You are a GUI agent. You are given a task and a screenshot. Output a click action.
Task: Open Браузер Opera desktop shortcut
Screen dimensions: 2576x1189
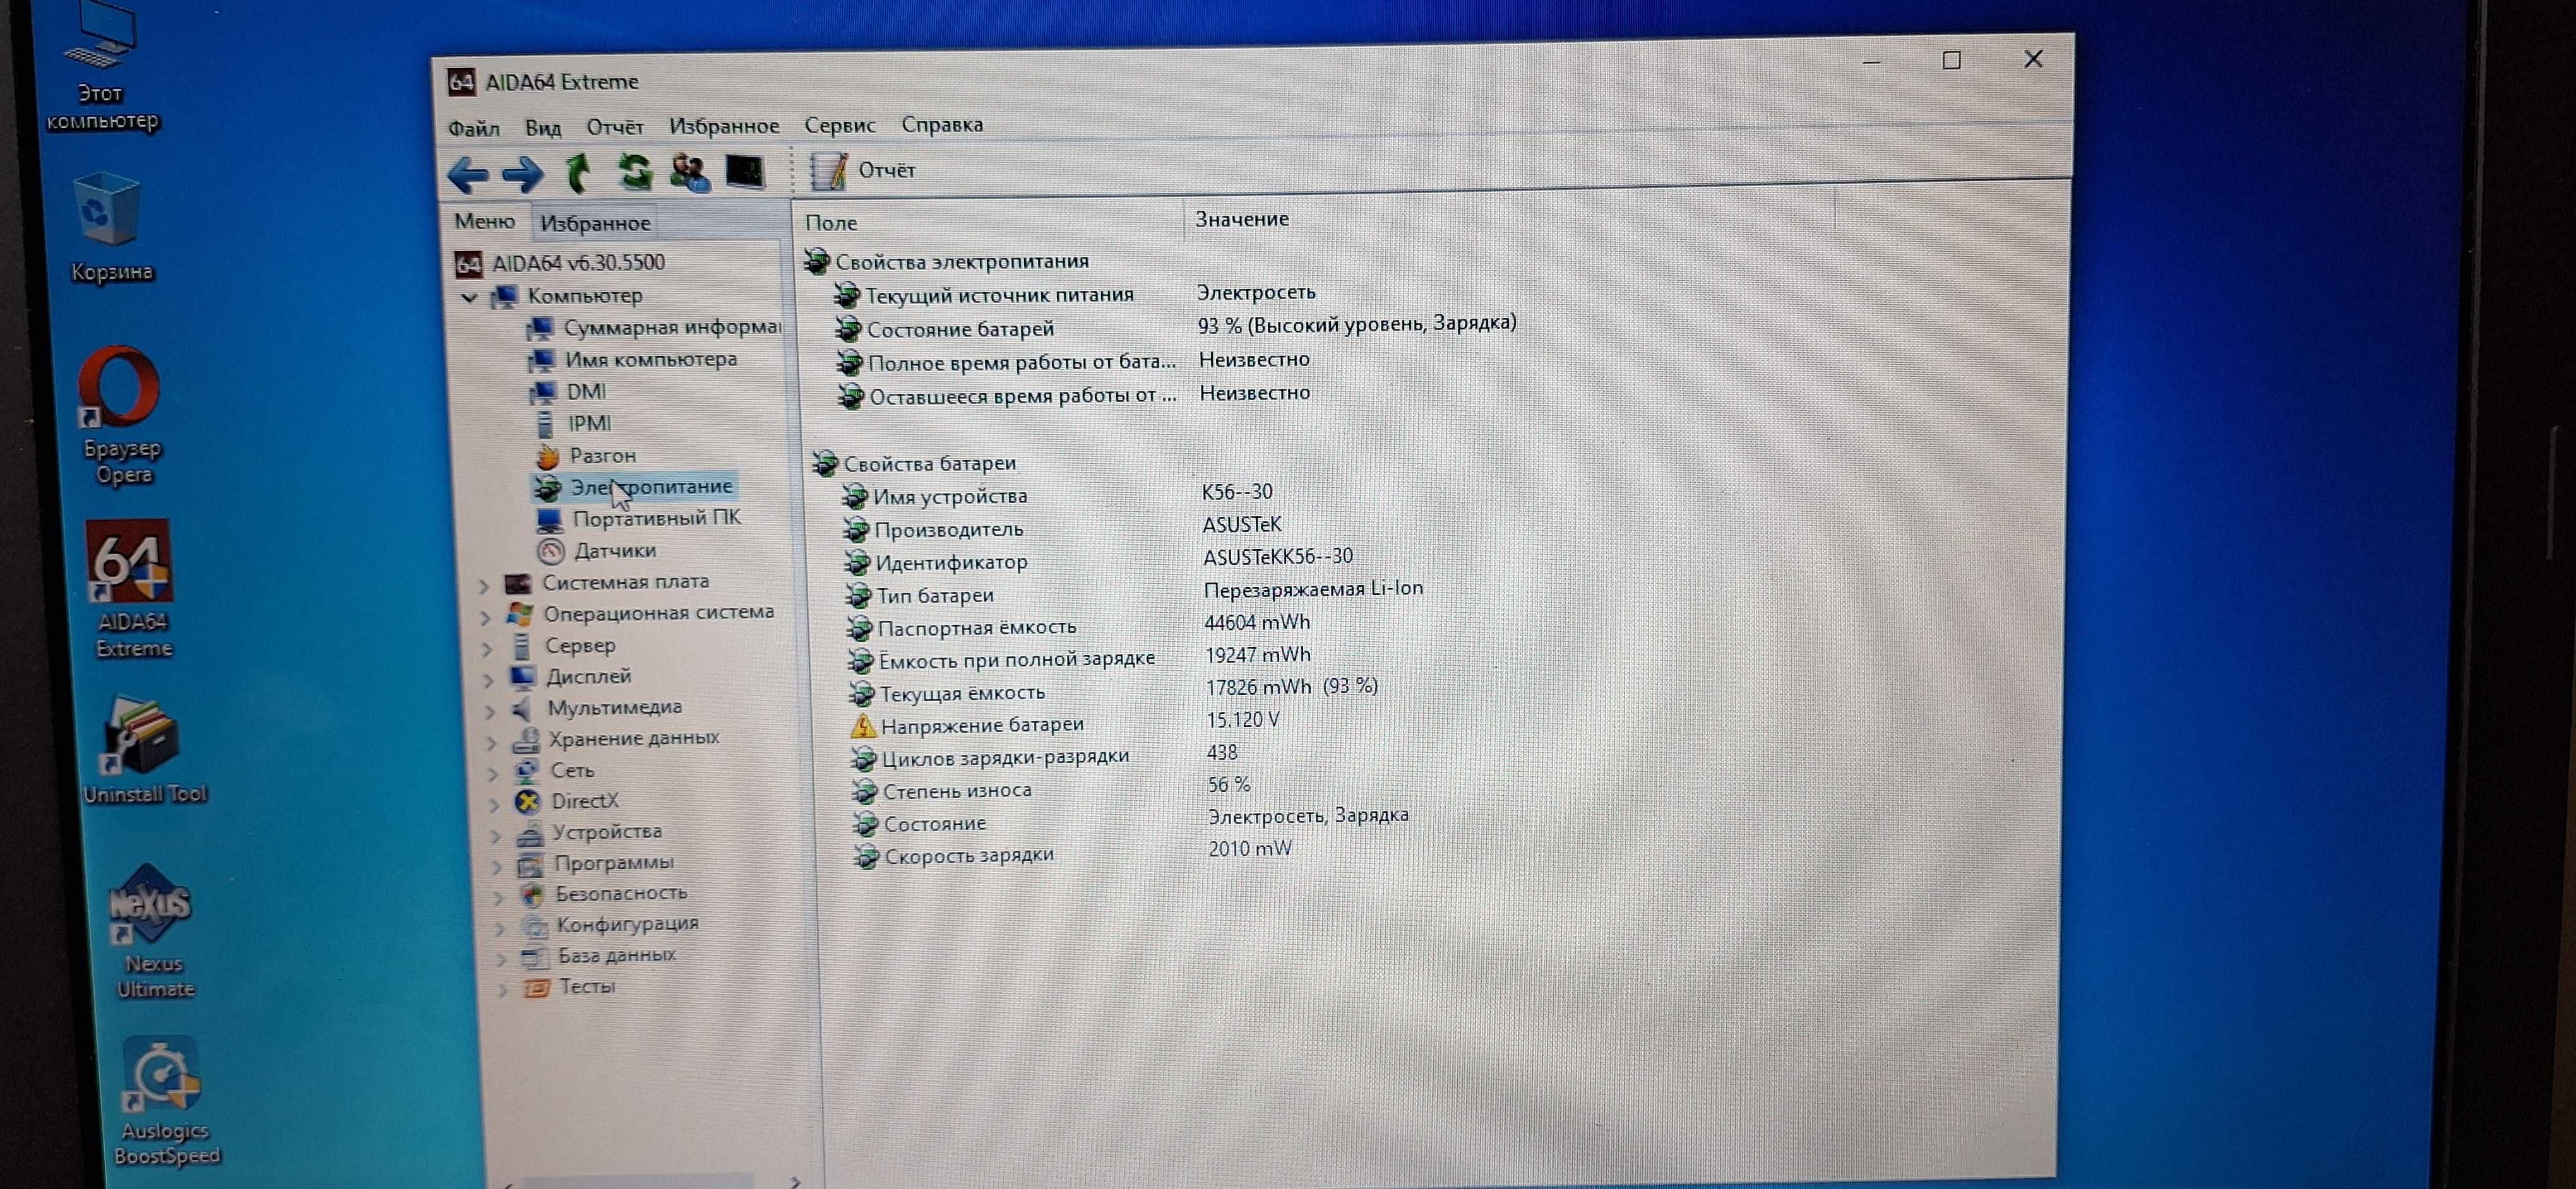click(121, 415)
